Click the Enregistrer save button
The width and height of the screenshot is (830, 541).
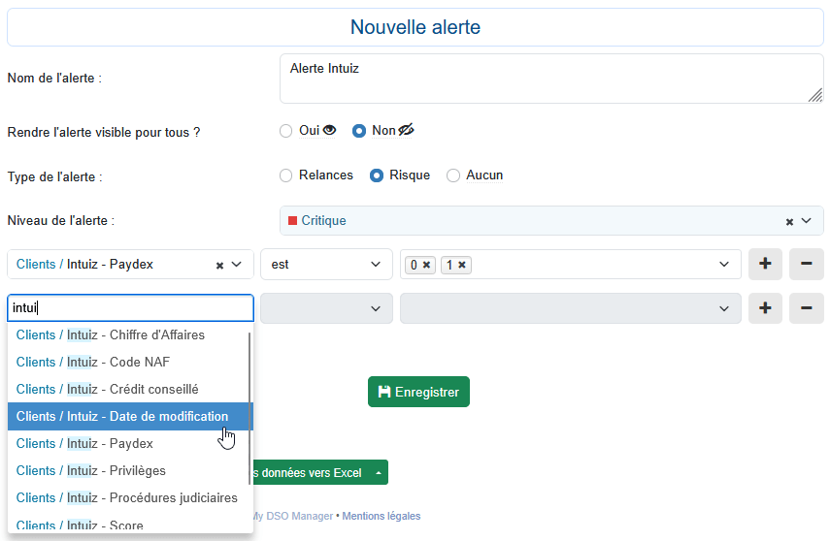[x=418, y=392]
